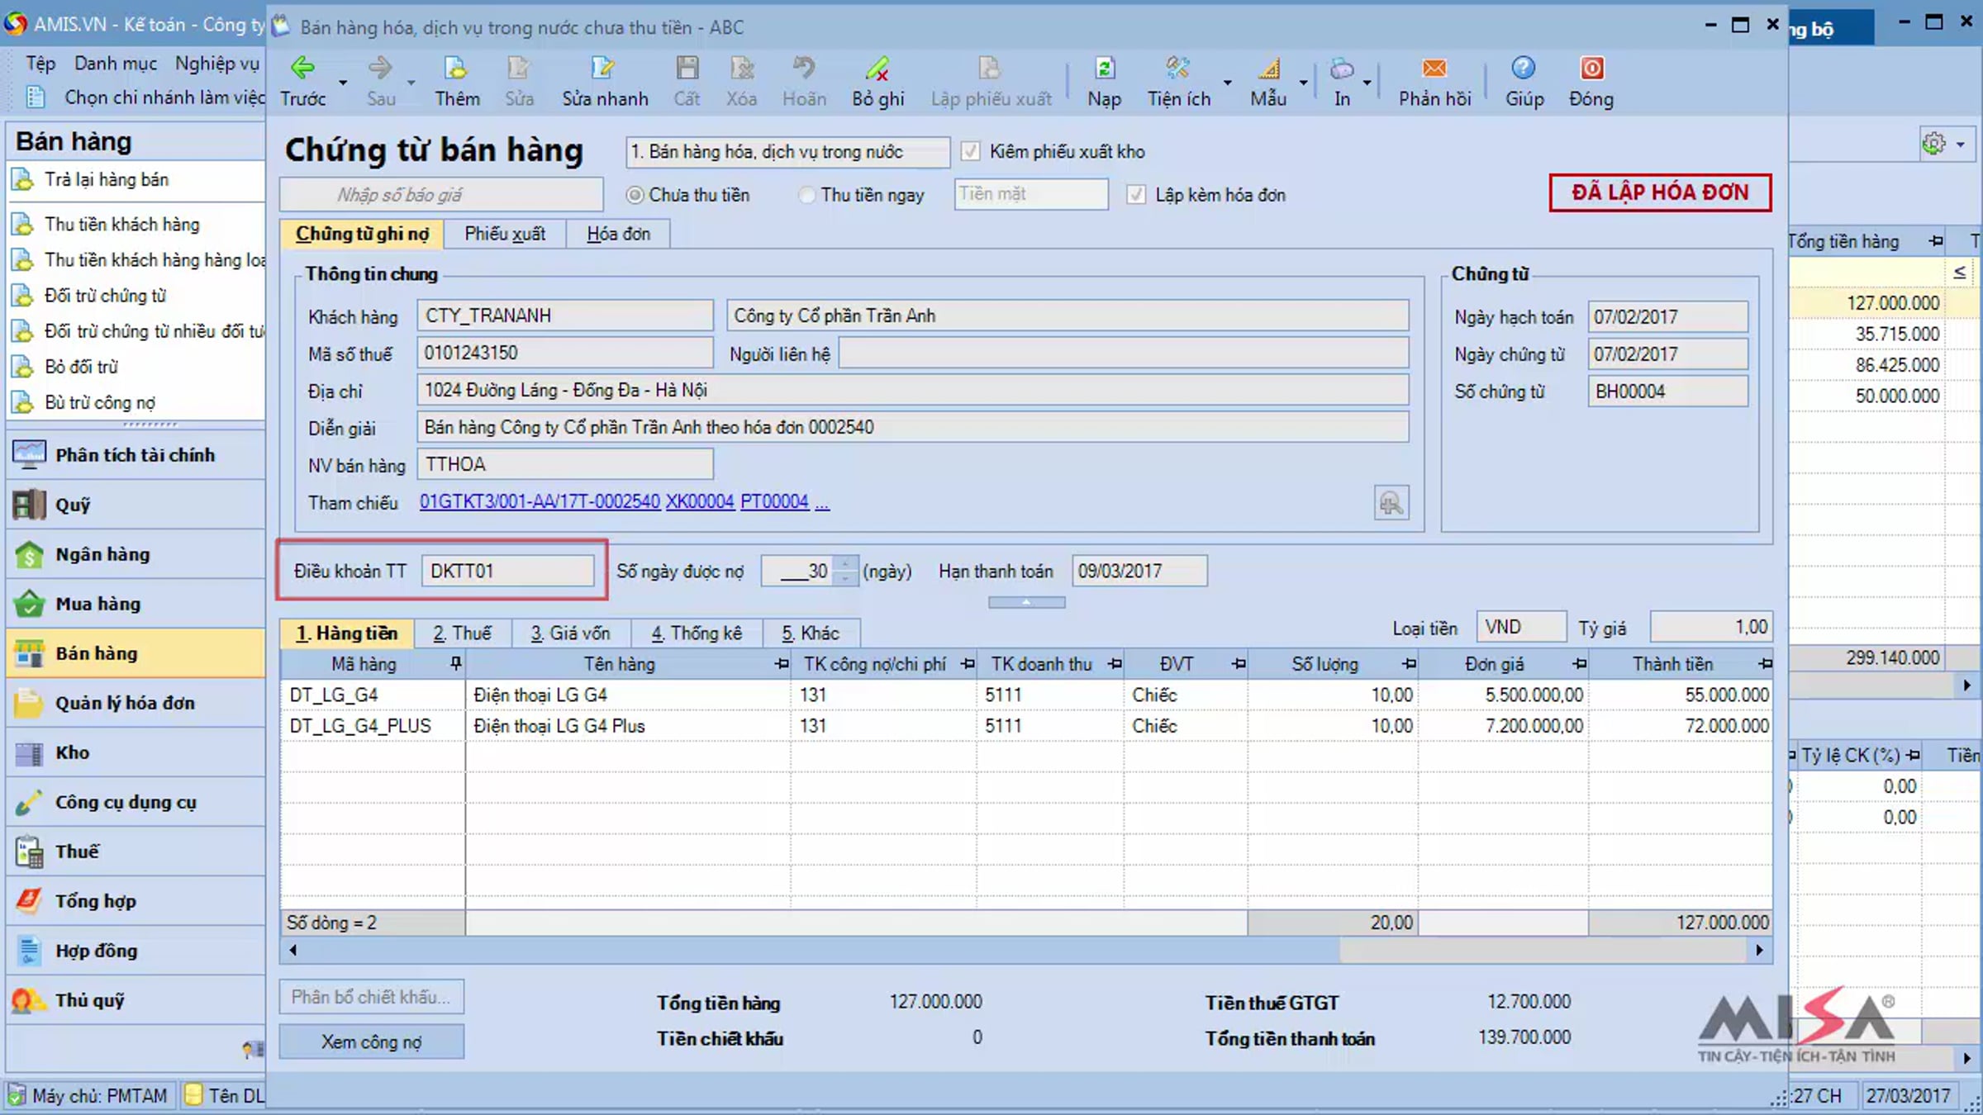Open invoice link 01GTKT3/001-AA/17T-0002540

tap(540, 502)
